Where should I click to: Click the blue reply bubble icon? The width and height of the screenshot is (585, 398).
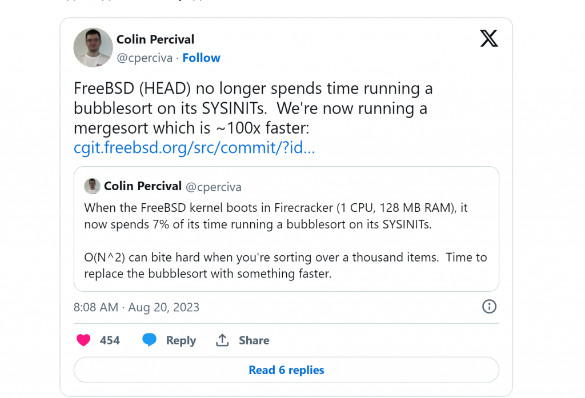149,340
